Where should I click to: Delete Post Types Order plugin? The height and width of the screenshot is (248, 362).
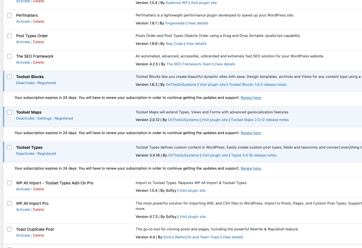pos(39,42)
